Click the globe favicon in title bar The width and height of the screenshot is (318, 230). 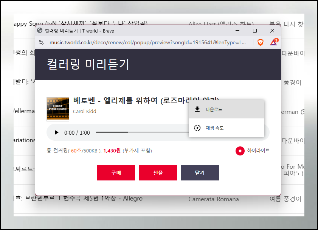(40, 30)
